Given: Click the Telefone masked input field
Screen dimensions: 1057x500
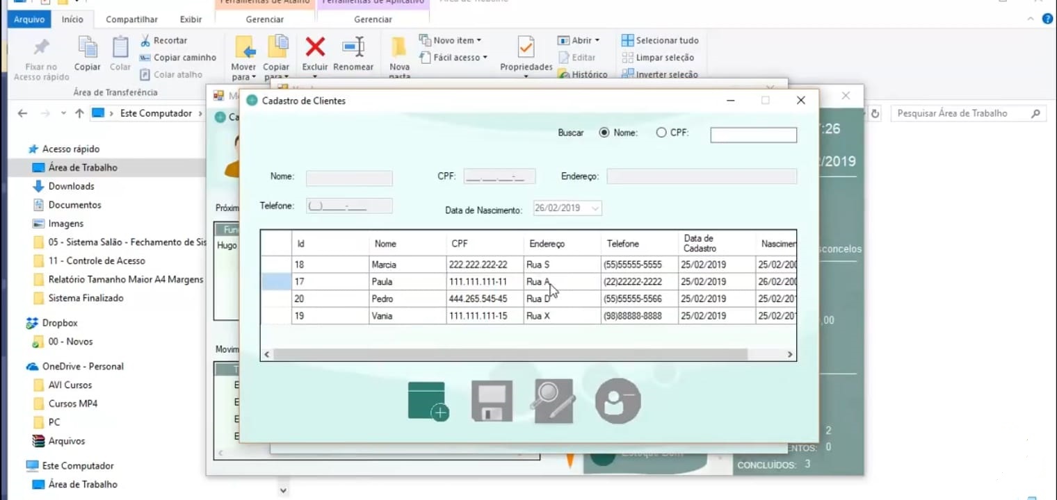Looking at the screenshot, I should click(349, 206).
